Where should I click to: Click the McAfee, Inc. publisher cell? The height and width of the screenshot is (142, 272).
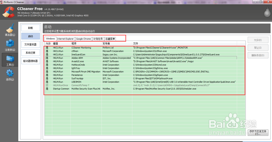109,89
